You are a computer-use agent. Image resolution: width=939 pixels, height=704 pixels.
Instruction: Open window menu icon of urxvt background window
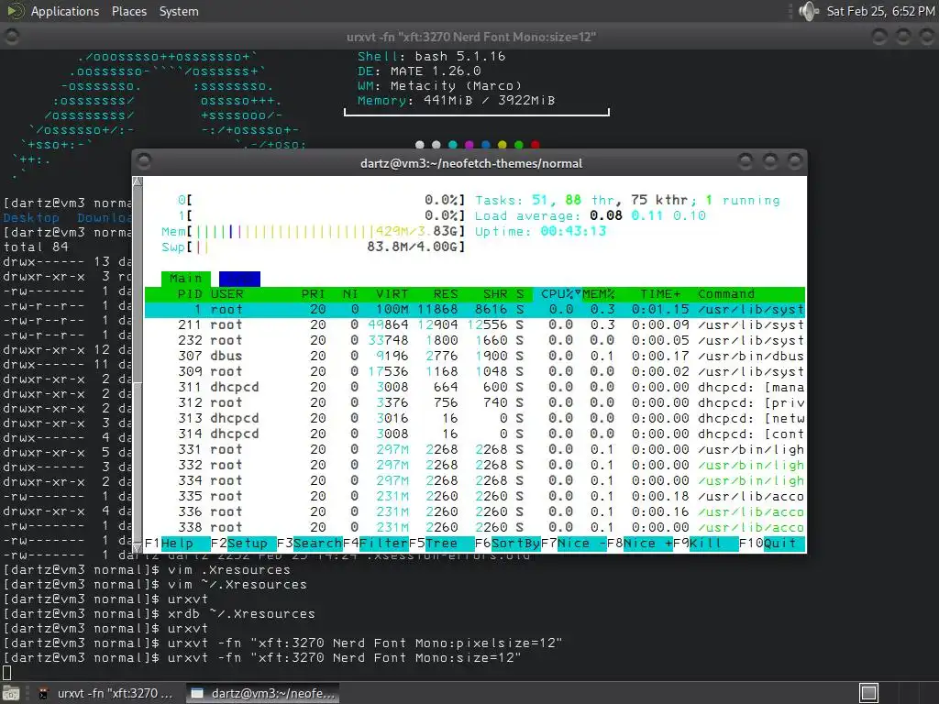coord(11,37)
